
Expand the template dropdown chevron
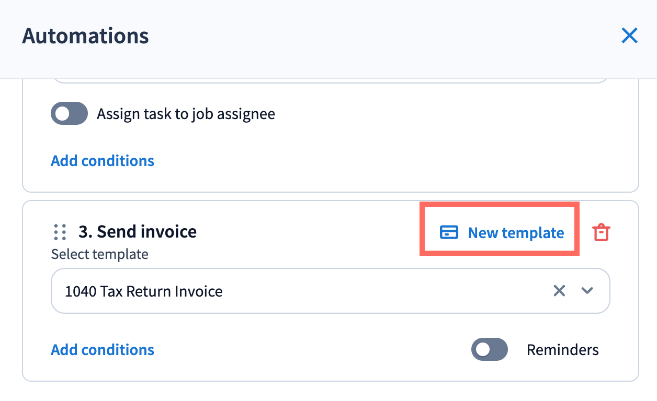[587, 291]
